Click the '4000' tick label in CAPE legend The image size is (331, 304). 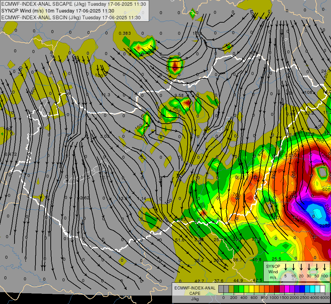[315, 298]
